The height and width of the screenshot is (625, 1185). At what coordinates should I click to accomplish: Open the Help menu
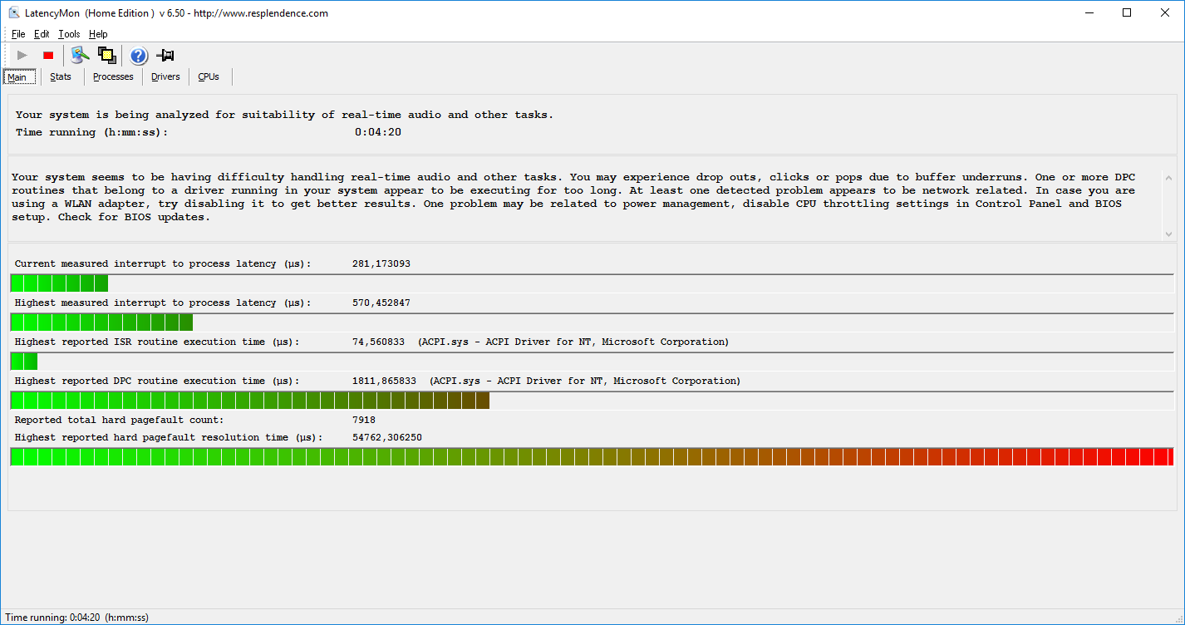coord(98,34)
